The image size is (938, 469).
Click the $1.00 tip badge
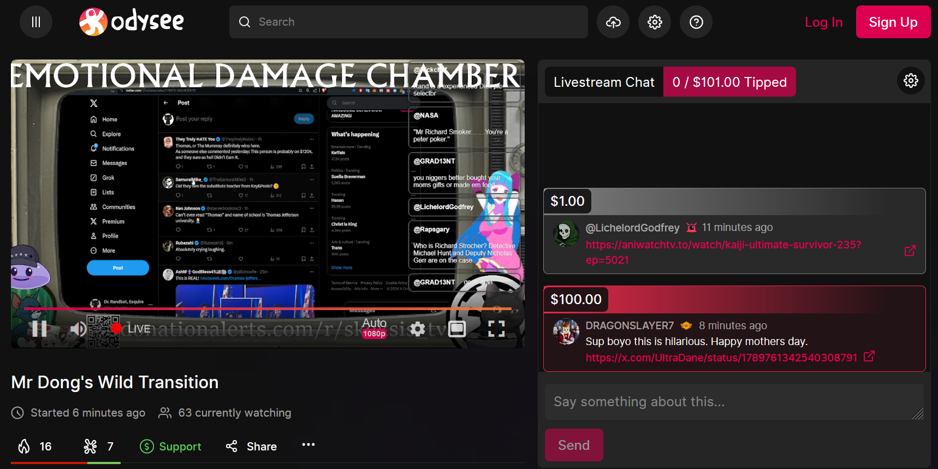click(x=567, y=201)
